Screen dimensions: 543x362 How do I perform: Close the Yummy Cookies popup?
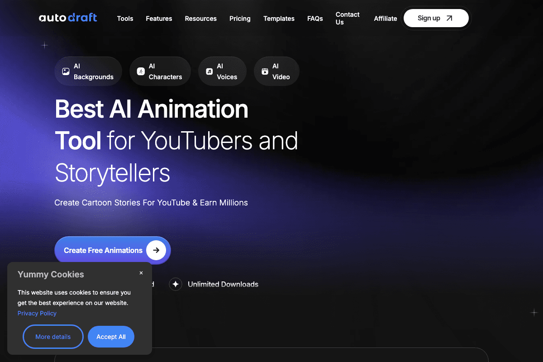coord(141,273)
